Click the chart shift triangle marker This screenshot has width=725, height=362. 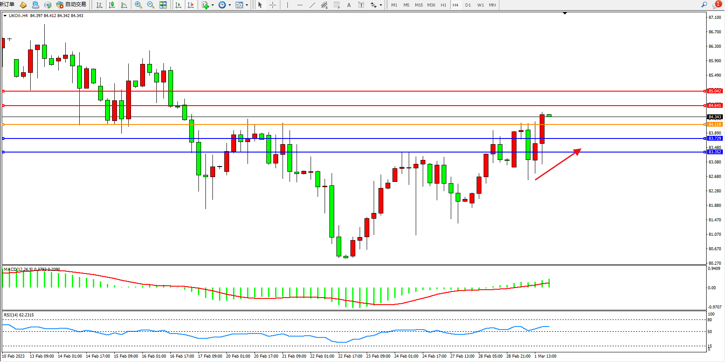pyautogui.click(x=565, y=14)
